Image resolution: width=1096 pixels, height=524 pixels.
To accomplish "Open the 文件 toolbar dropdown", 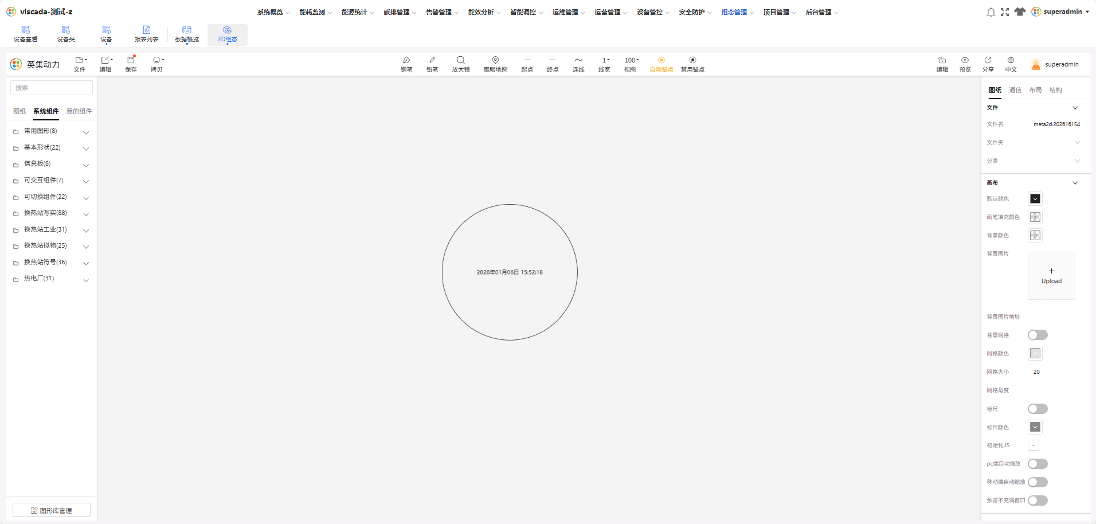I will [80, 64].
